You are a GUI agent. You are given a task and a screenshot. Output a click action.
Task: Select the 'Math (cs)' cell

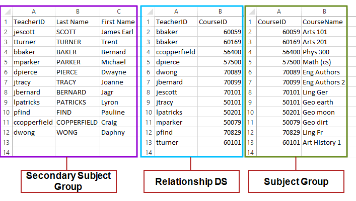324,62
